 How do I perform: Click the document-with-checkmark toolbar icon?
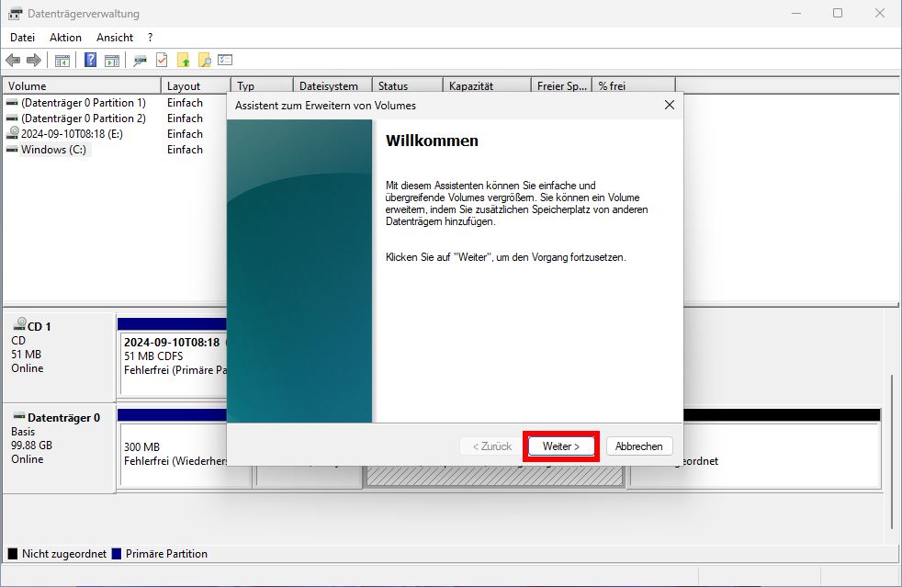point(161,60)
